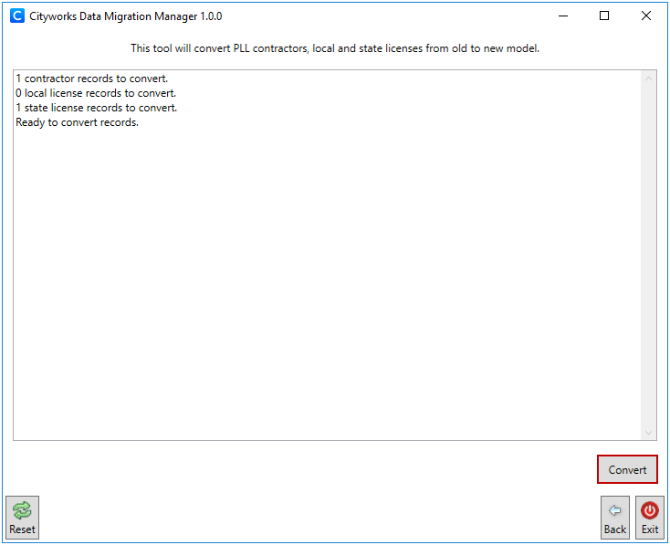Click the log scrollbar down arrow
The height and width of the screenshot is (545, 670).
649,432
